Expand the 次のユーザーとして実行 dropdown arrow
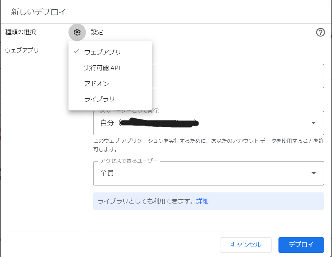Viewport: 332px width, 257px height. 314,123
